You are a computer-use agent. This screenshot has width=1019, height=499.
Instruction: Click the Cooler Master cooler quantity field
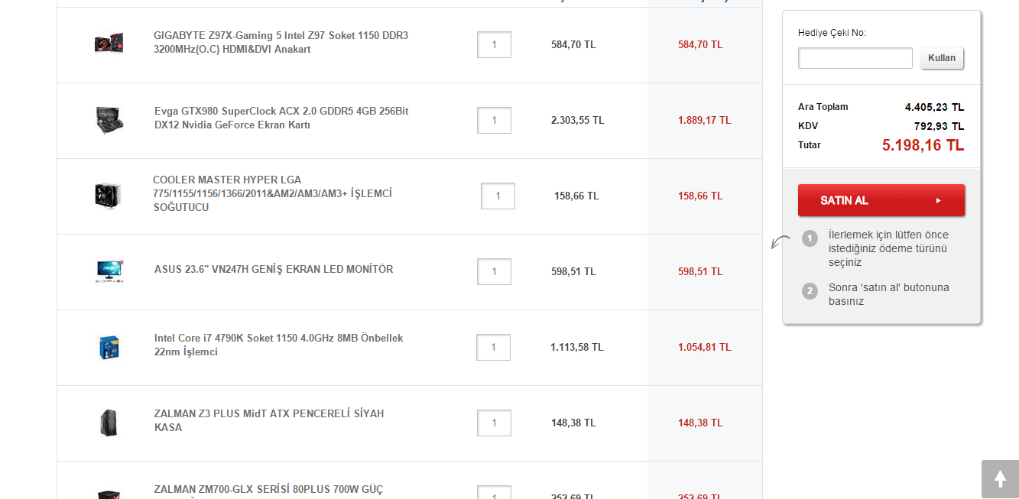tap(498, 196)
